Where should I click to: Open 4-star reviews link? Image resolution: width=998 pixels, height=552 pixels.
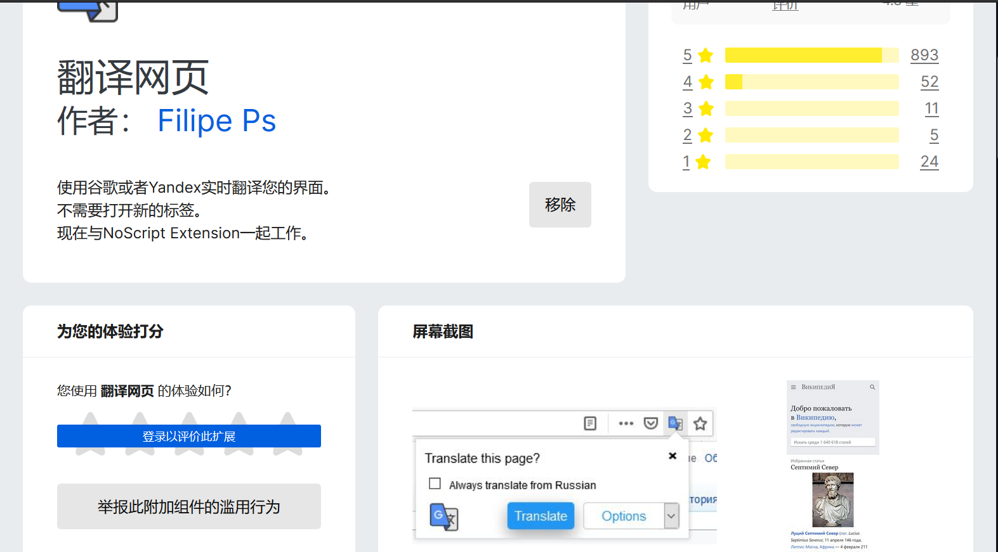pyautogui.click(x=687, y=82)
